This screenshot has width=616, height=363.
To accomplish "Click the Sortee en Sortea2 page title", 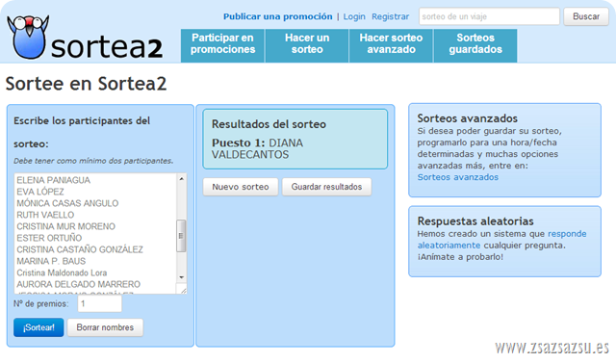I will tap(86, 84).
